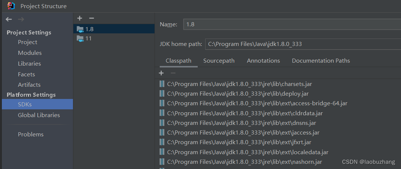This screenshot has height=169, width=401.
Task: Click jar icon beside jaccess.jar
Action: click(162, 132)
